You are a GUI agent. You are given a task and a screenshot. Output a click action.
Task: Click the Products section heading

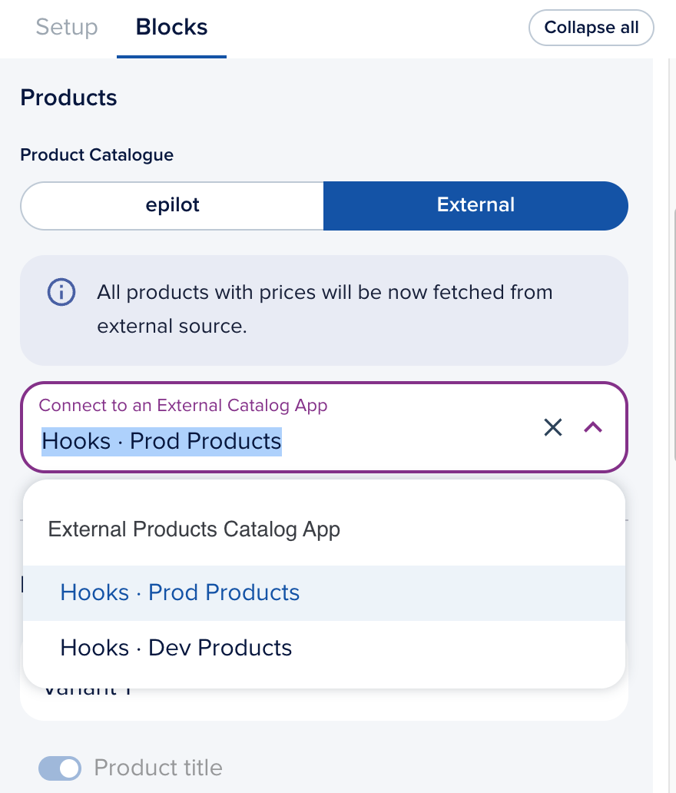pos(68,98)
